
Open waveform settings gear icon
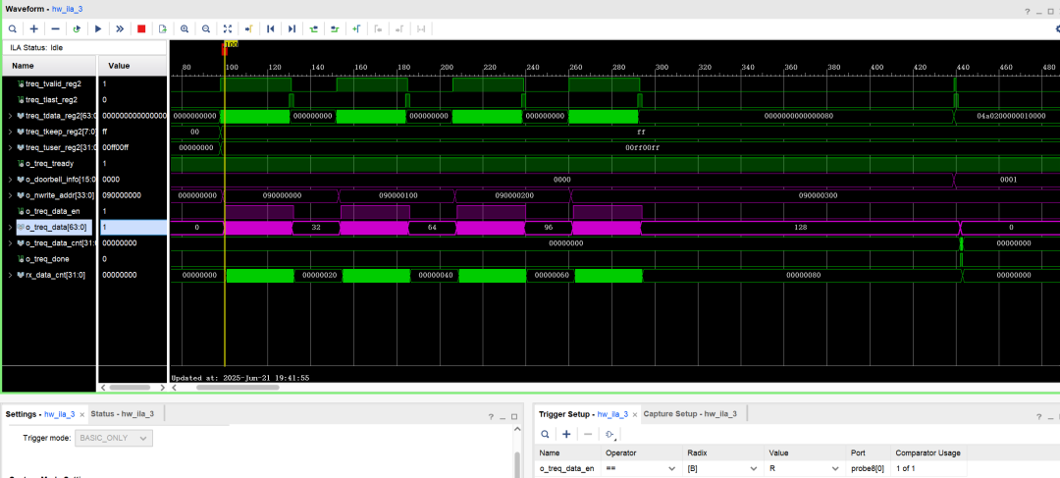point(1057,29)
